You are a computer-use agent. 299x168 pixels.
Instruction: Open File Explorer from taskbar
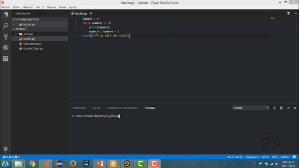(18, 164)
